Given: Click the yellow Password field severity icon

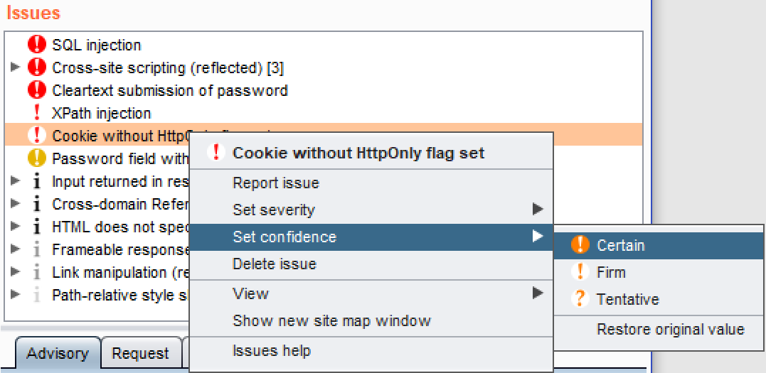Looking at the screenshot, I should 36,158.
